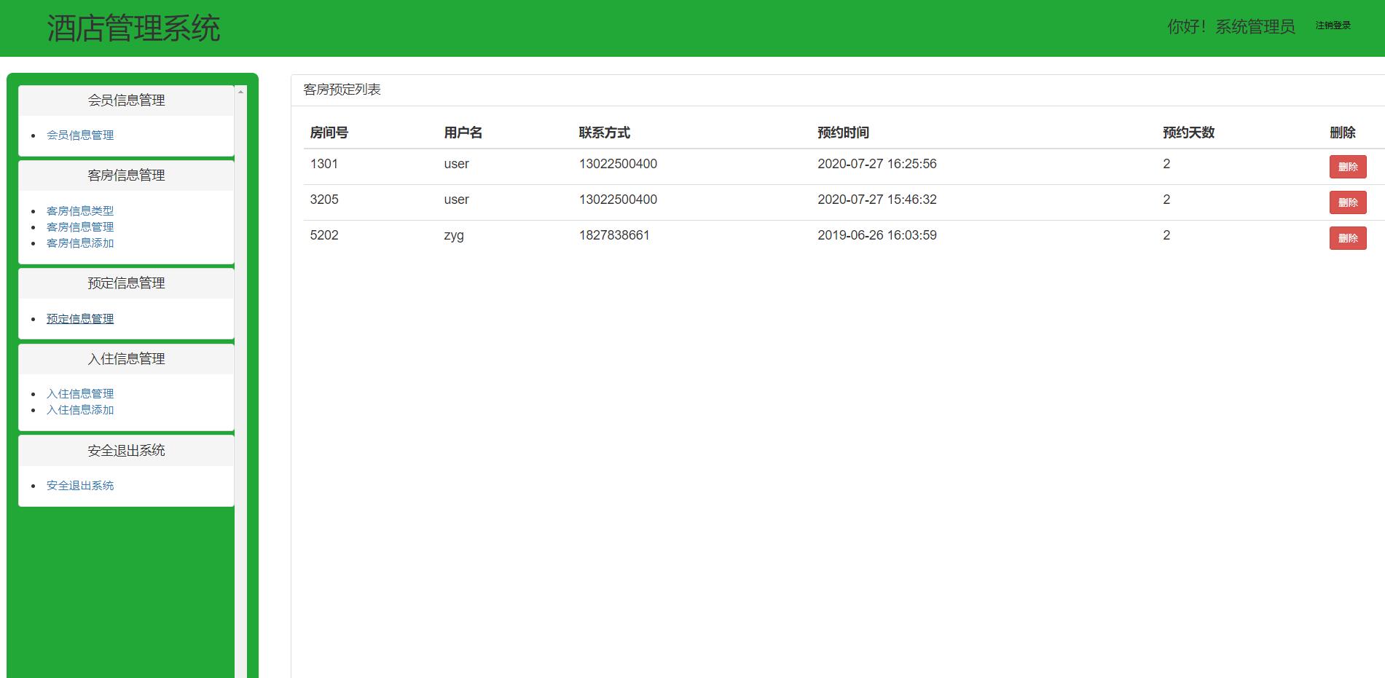
Task: Collapse the 会员信息管理 panel header
Action: point(126,100)
